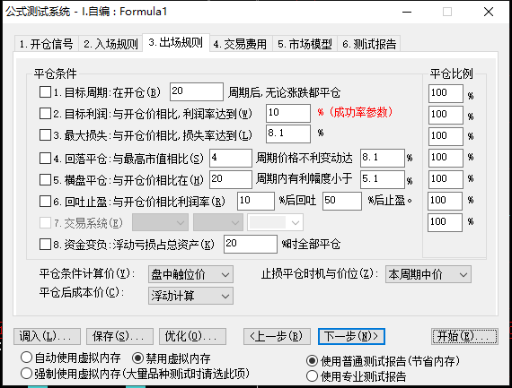Screen dimensions: 512x388
Task: Switch to the 开仓信号 tab
Action: click(46, 44)
